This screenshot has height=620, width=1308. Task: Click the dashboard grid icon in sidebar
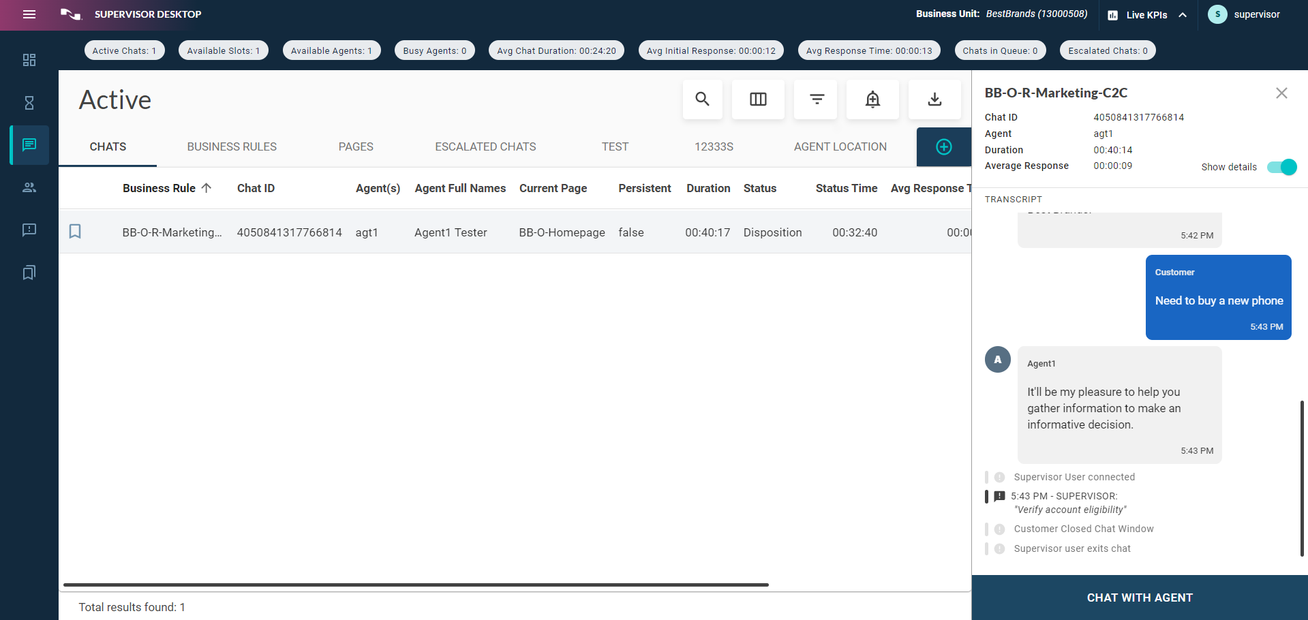coord(29,60)
